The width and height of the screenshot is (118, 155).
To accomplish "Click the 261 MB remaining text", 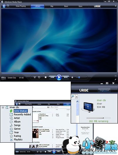I will [99, 121].
